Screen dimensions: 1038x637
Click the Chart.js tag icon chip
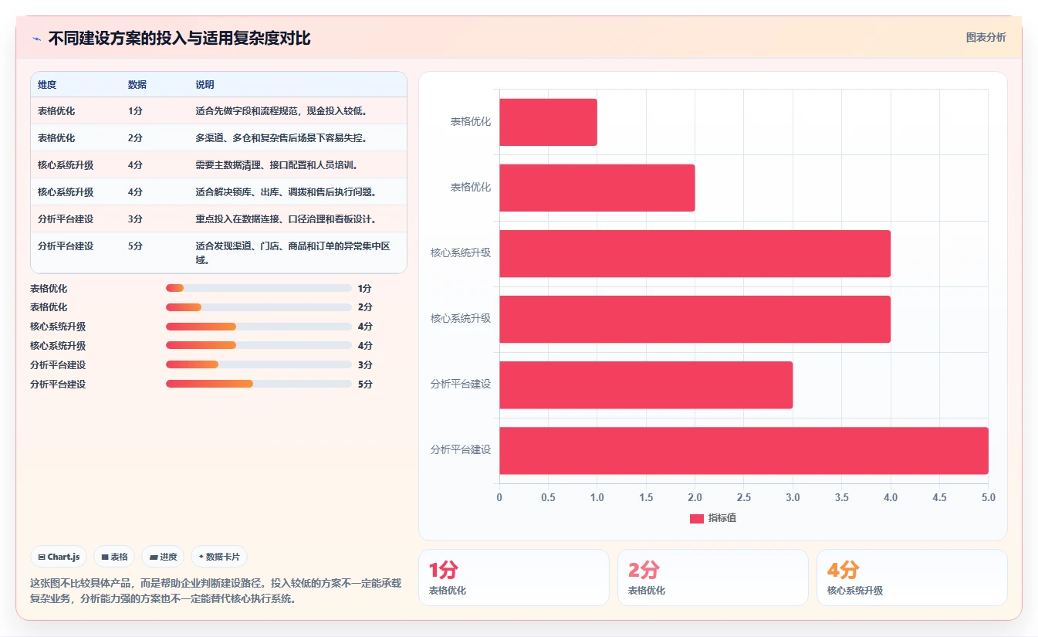coord(59,557)
